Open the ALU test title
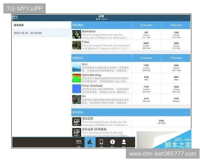This screenshot has width=203, height=162. coord(85,64)
